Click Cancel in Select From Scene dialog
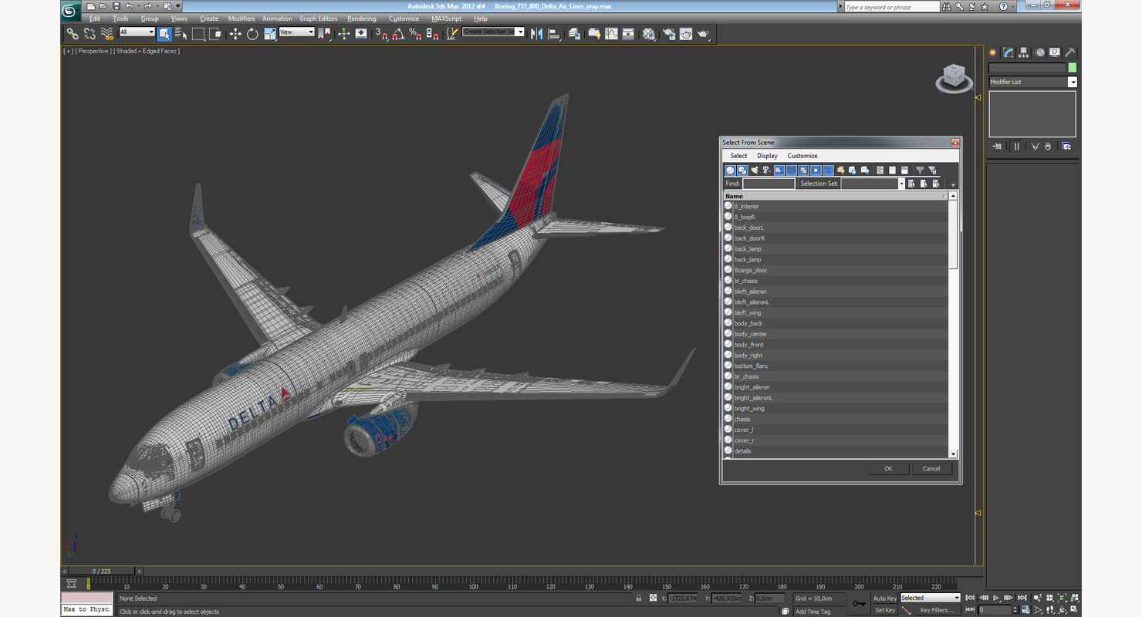 point(931,469)
